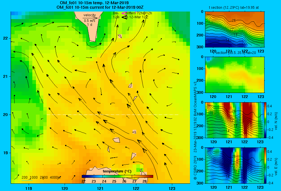Click the 's section (33.5..35.5) lat=20' title
281x191 pixels.
pos(234,53)
